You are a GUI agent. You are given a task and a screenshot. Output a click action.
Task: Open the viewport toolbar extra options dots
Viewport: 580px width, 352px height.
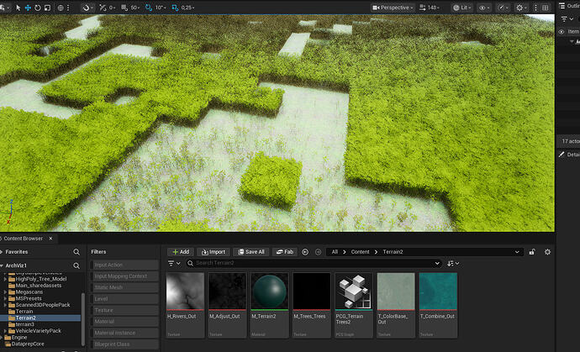[x=535, y=8]
